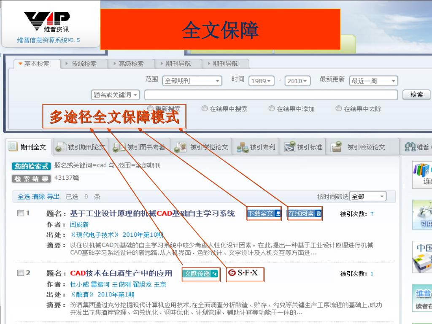Click 清除 to clear selection
The height and width of the screenshot is (324, 432).
coord(38,197)
